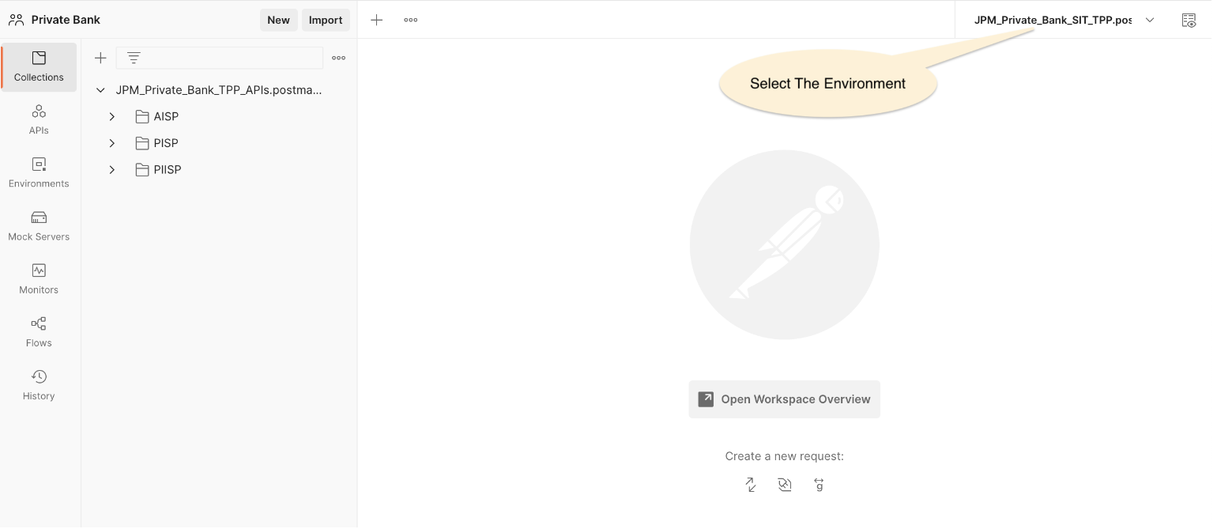
Task: Click the New button
Action: tap(278, 20)
